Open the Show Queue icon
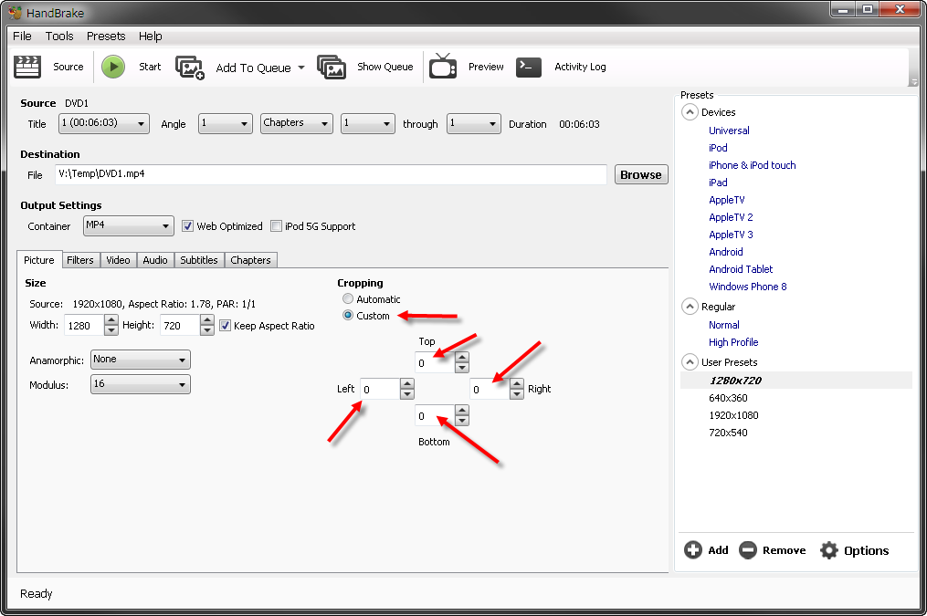Screen dimensions: 927x616 pos(332,67)
